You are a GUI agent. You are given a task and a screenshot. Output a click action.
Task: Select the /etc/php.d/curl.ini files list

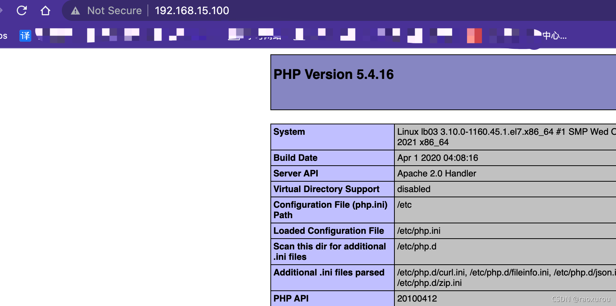pos(506,278)
